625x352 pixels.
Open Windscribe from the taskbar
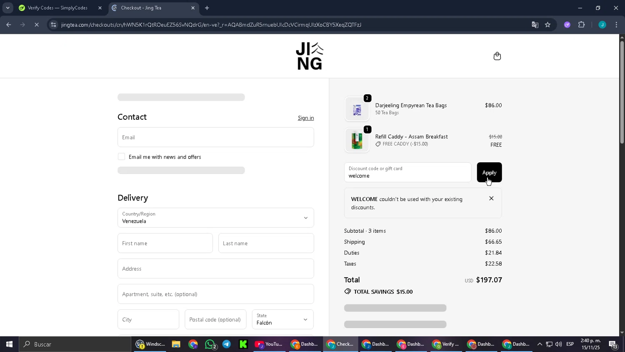point(150,344)
